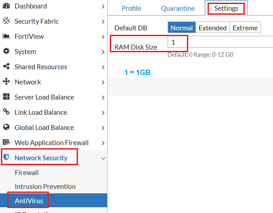The image size is (273, 213).
Task: Click the Network arrows icon
Action: click(x=6, y=82)
